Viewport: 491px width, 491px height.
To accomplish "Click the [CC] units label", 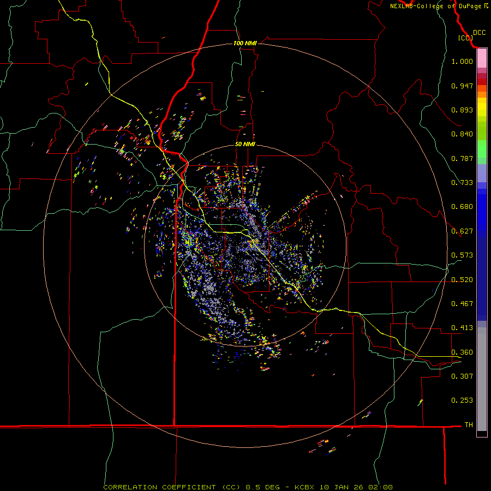I will [x=465, y=38].
